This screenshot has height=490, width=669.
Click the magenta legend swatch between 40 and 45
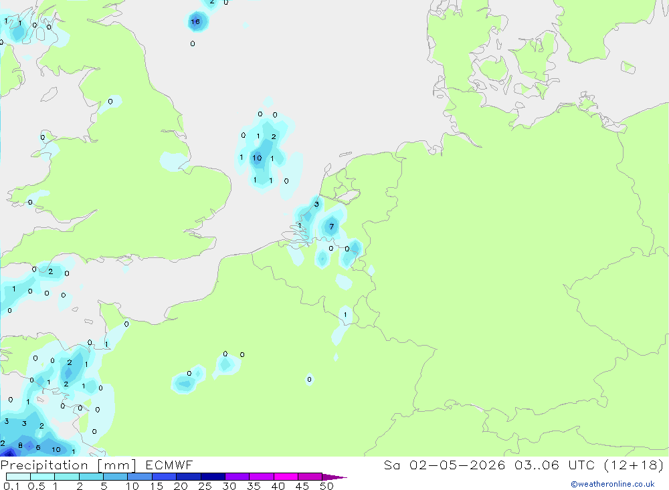[286, 477]
